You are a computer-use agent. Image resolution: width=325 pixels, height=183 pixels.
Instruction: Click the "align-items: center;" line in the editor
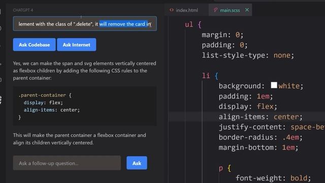point(261,117)
